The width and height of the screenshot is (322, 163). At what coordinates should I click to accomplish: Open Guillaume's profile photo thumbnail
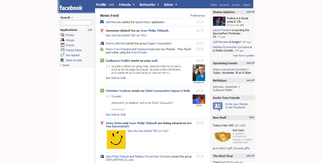click(x=199, y=73)
